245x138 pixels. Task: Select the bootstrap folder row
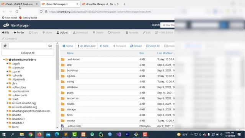click(x=117, y=71)
